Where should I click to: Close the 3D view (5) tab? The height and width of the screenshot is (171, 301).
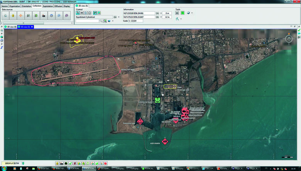coord(32,27)
